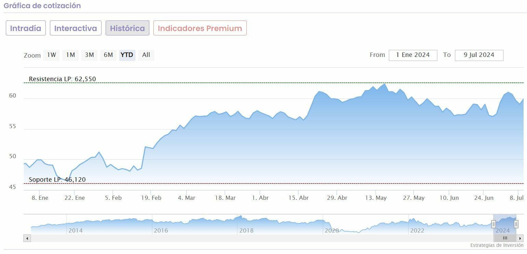The width and height of the screenshot is (527, 254).
Task: Select the 6M zoom option
Action: (x=108, y=55)
